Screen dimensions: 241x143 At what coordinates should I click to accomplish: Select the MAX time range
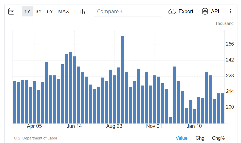click(64, 11)
